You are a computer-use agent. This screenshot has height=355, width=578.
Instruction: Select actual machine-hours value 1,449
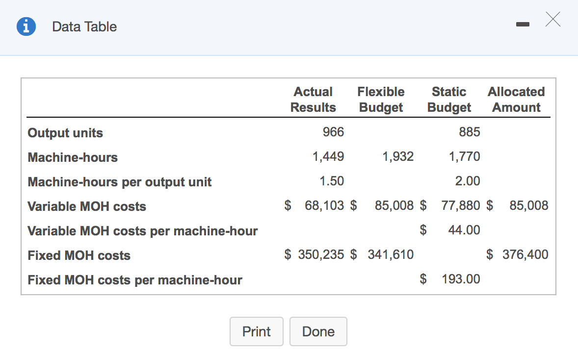(x=328, y=156)
